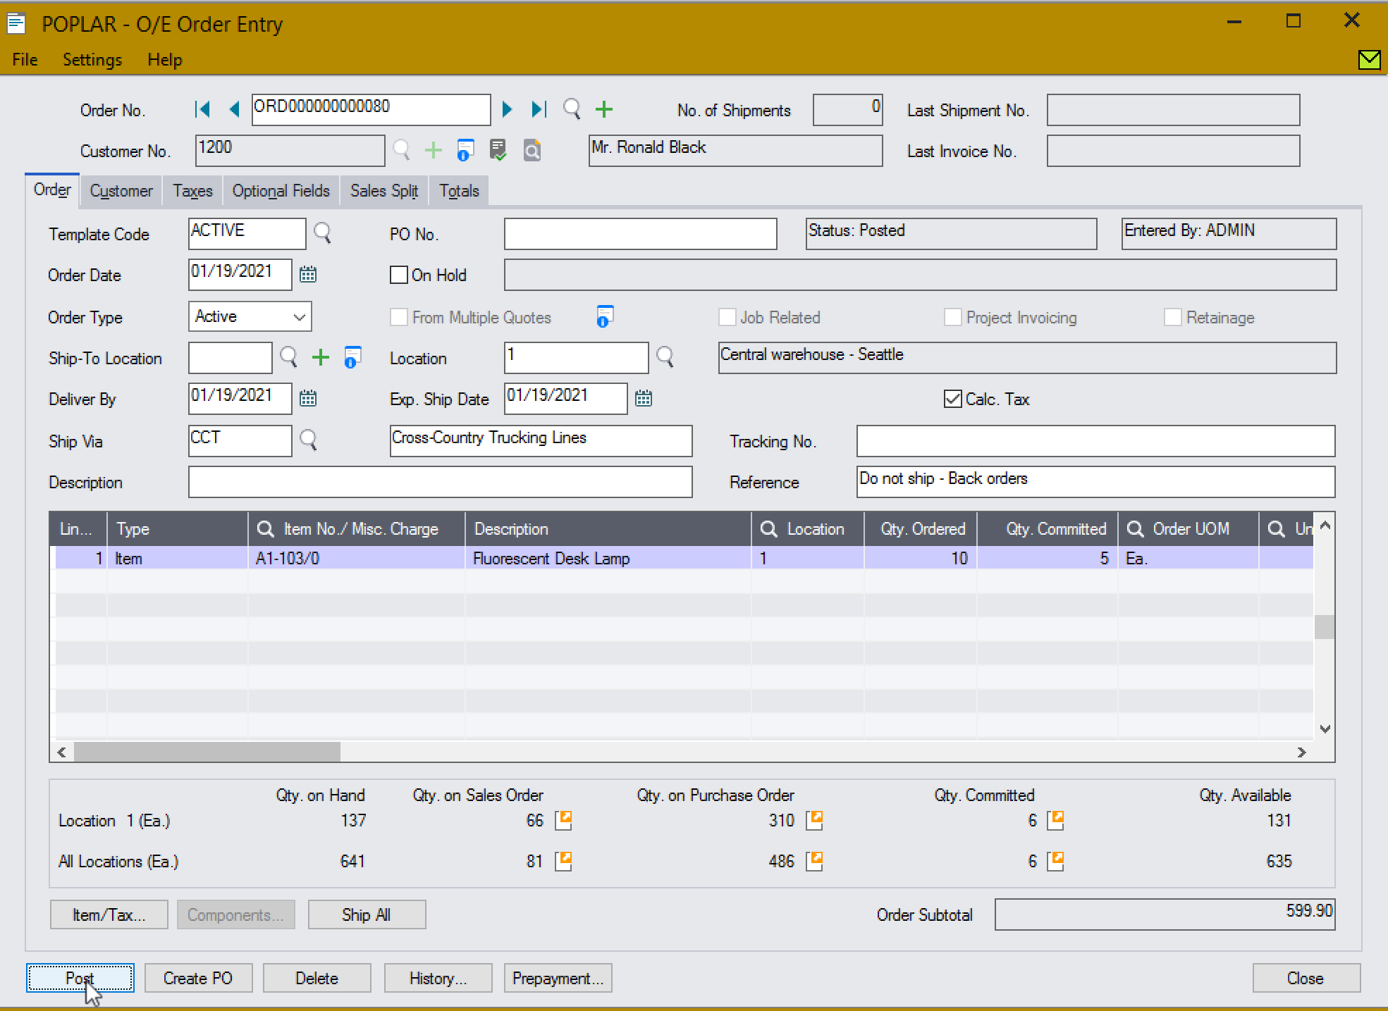Go to the next order record

coord(507,109)
